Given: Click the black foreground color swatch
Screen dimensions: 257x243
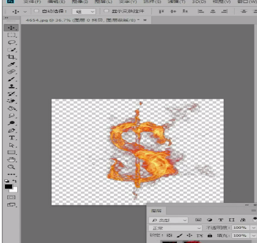Looking at the screenshot, I should (x=9, y=186).
